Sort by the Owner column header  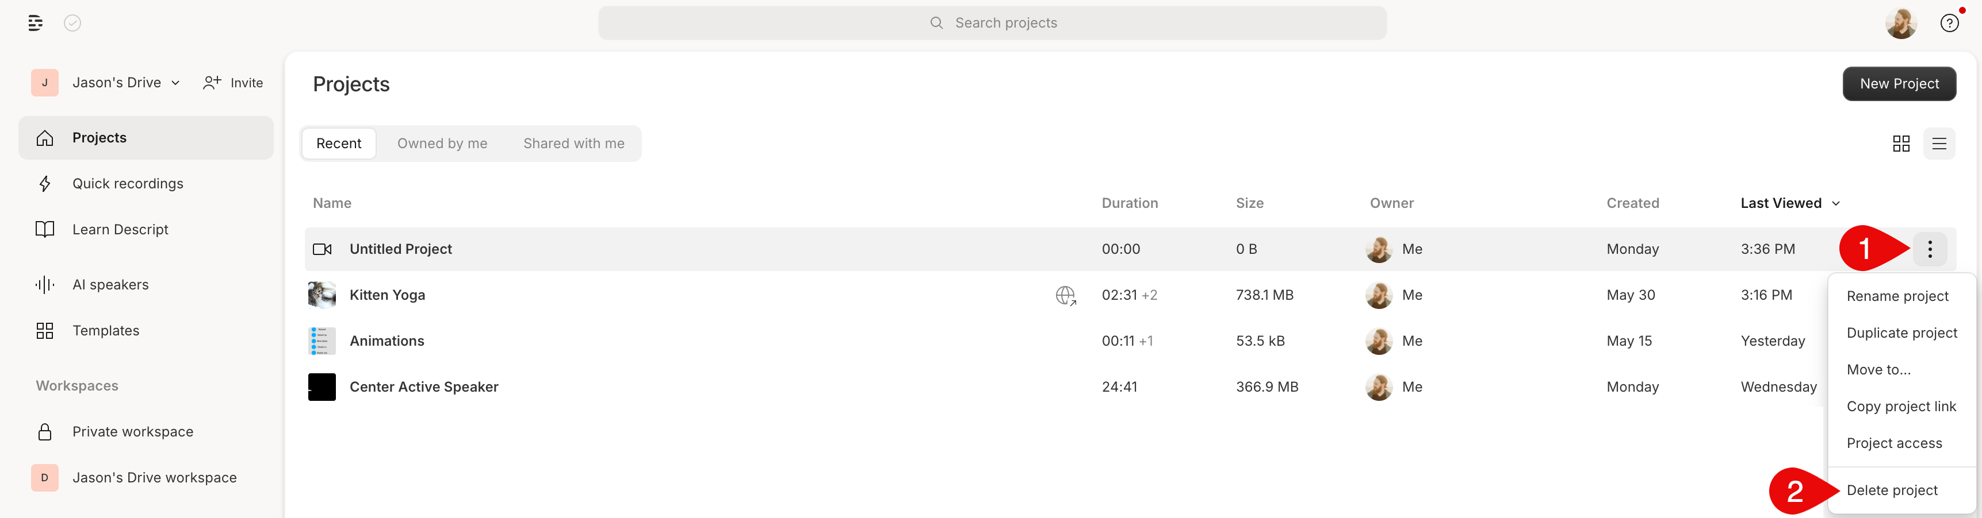[1391, 204]
